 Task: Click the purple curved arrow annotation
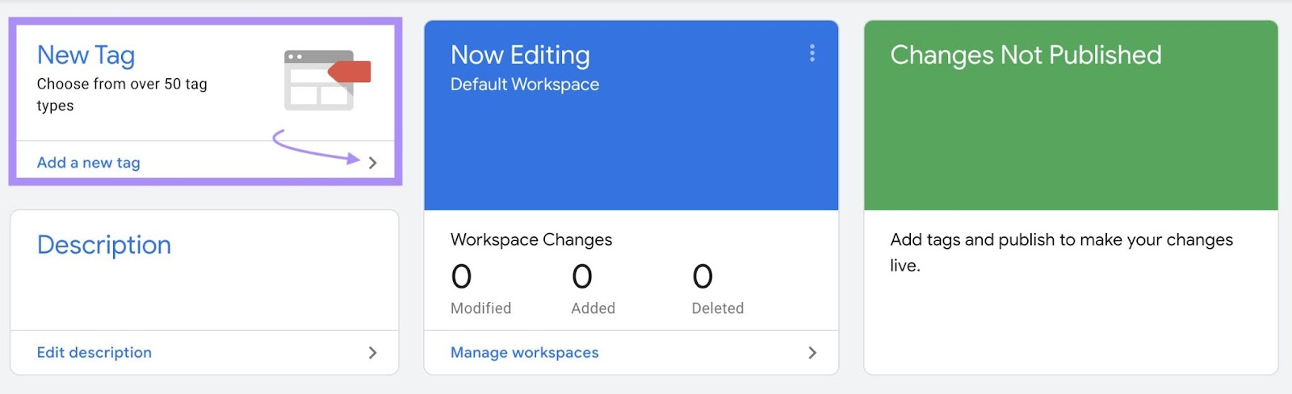pyautogui.click(x=315, y=148)
